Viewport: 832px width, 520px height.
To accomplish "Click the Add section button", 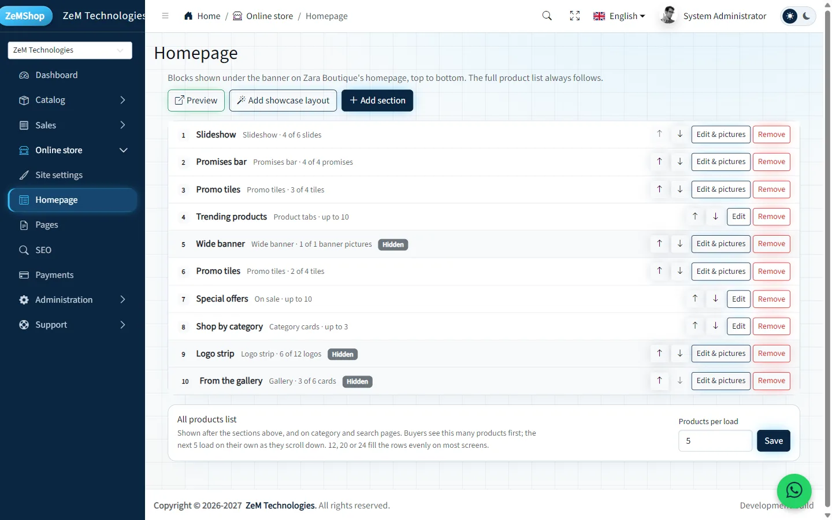I will (377, 101).
